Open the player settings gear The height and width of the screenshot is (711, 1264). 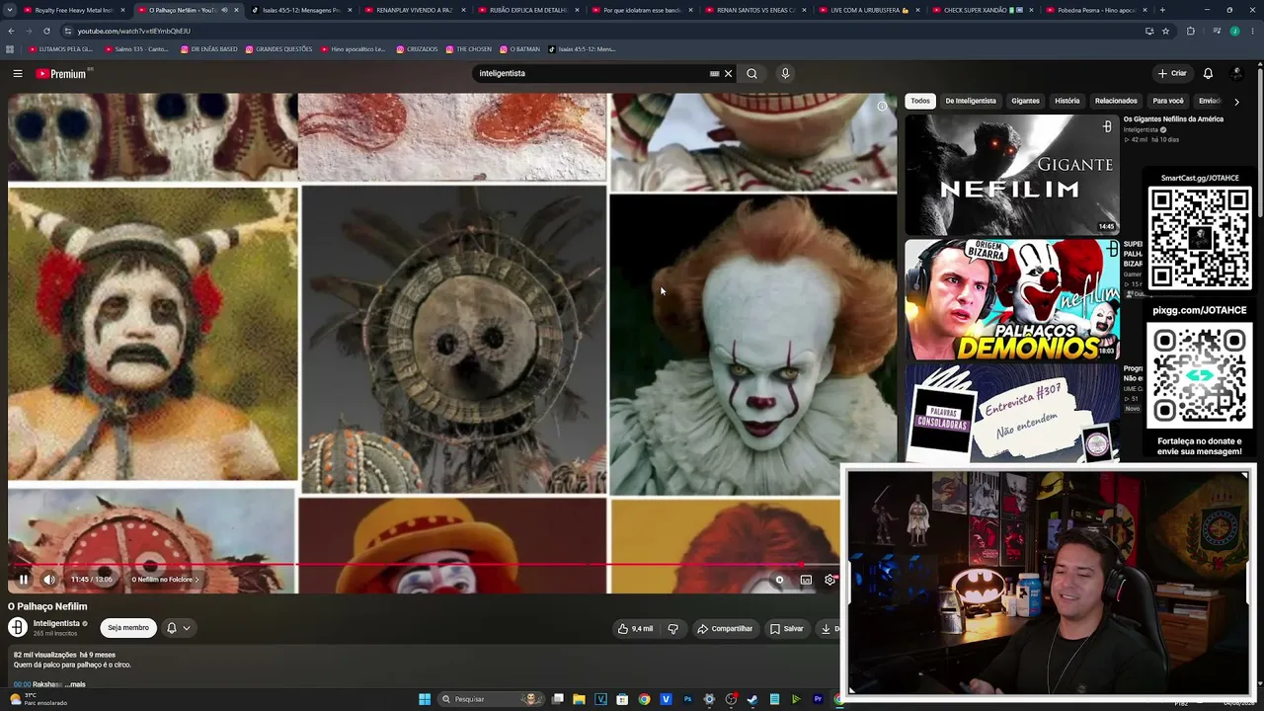pyautogui.click(x=829, y=580)
